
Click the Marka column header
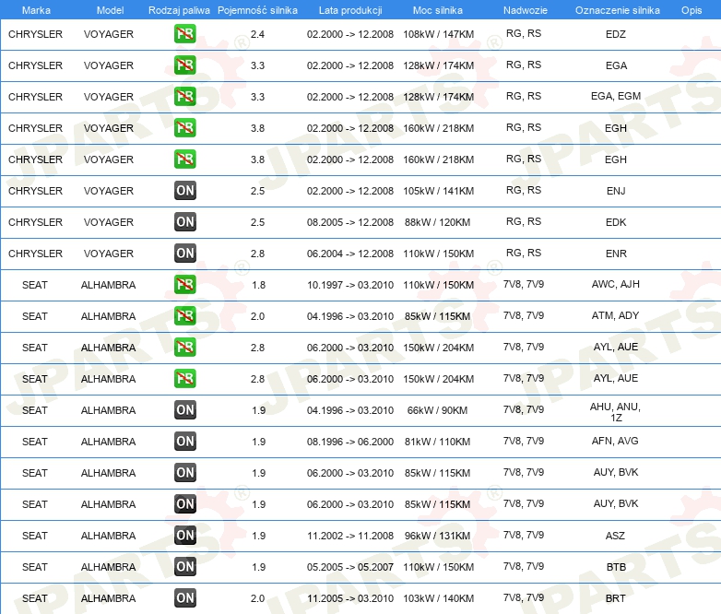tap(36, 10)
